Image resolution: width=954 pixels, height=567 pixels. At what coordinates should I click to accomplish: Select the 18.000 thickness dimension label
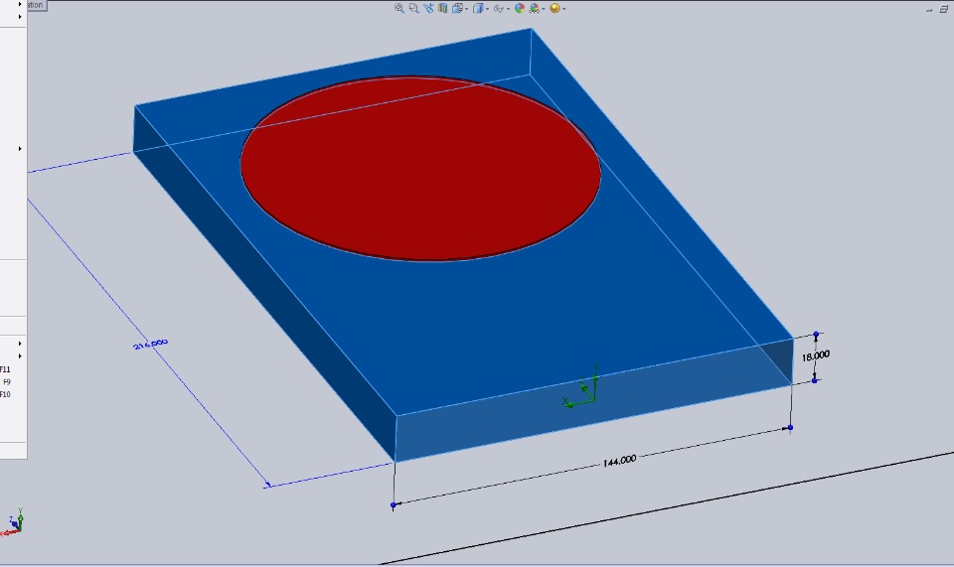tap(815, 355)
